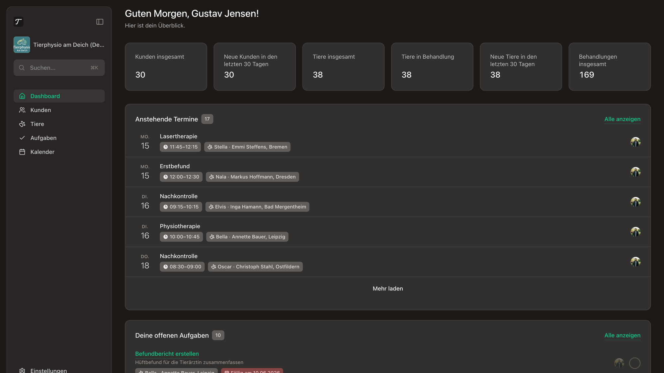Collapse the sidebar with the panel toggle icon
Image resolution: width=664 pixels, height=373 pixels.
[x=100, y=22]
